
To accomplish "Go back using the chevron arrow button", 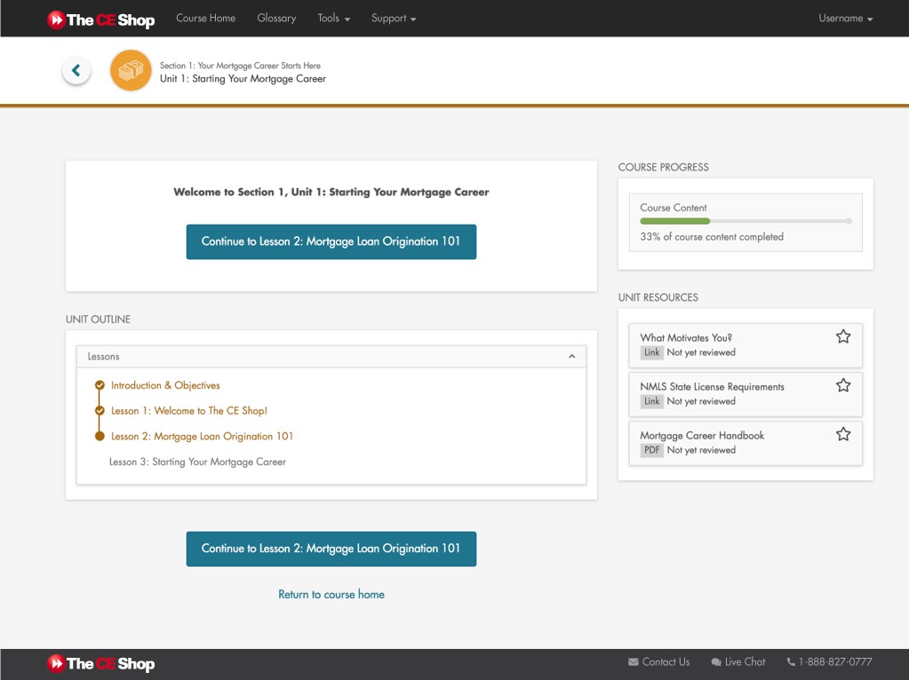I will pos(76,71).
